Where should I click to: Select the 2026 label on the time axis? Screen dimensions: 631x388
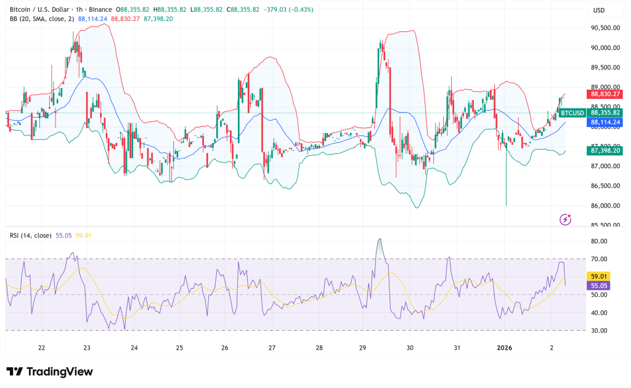pyautogui.click(x=503, y=348)
